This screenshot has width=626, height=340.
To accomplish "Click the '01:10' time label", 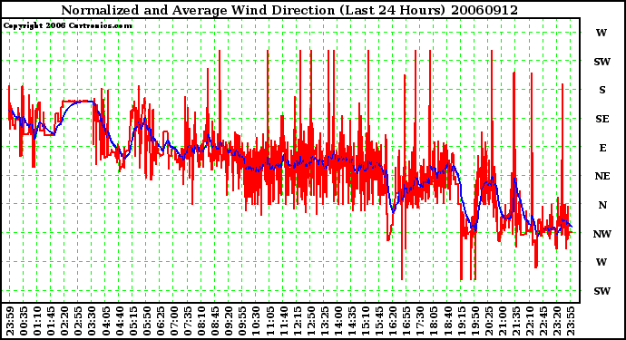I will pos(37,321).
